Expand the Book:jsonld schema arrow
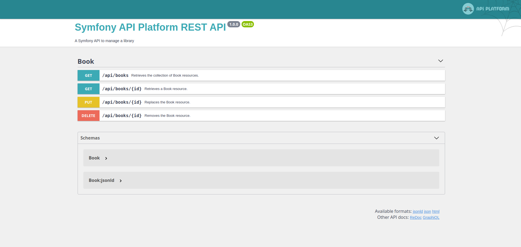 click(x=121, y=181)
